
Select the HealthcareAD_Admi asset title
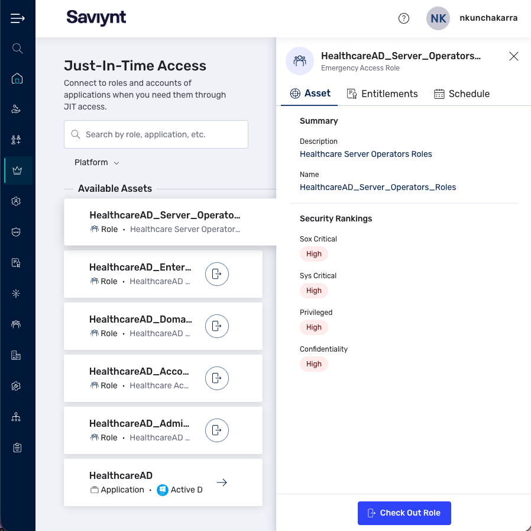(139, 423)
